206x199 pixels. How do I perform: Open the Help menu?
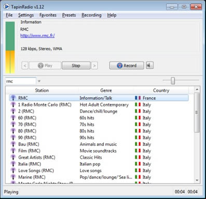112,15
